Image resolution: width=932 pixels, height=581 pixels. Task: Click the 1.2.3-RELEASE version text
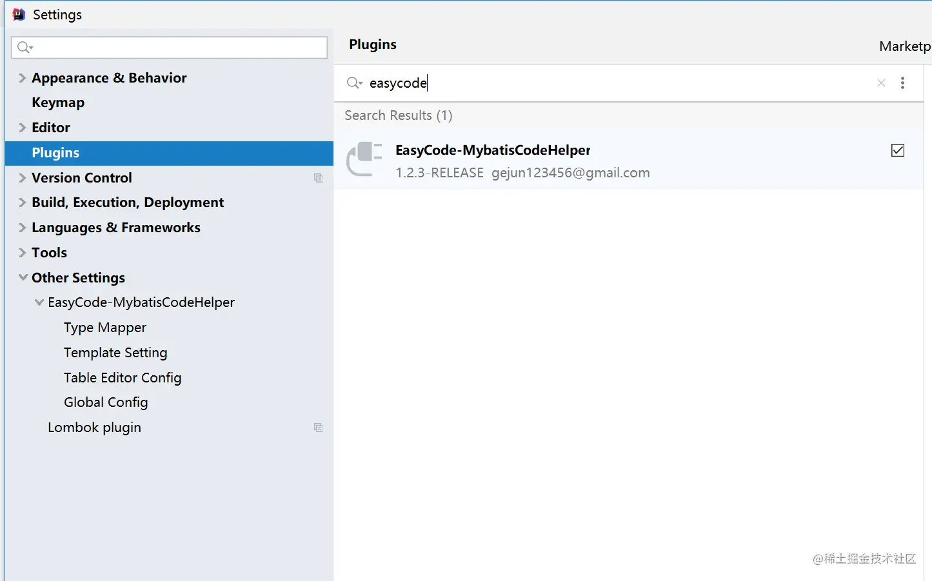pos(439,173)
